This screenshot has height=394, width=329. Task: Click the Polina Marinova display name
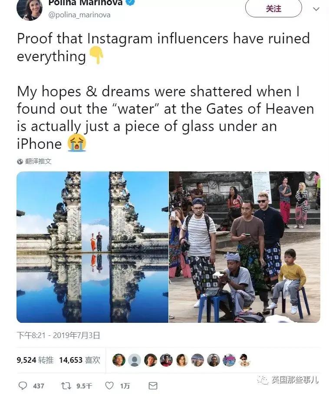point(86,3)
